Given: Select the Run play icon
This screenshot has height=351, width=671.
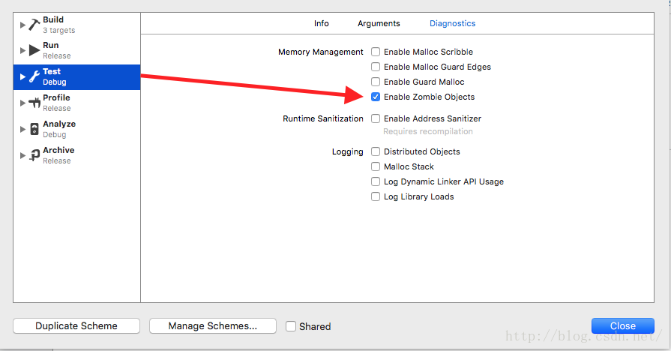Looking at the screenshot, I should [x=34, y=50].
